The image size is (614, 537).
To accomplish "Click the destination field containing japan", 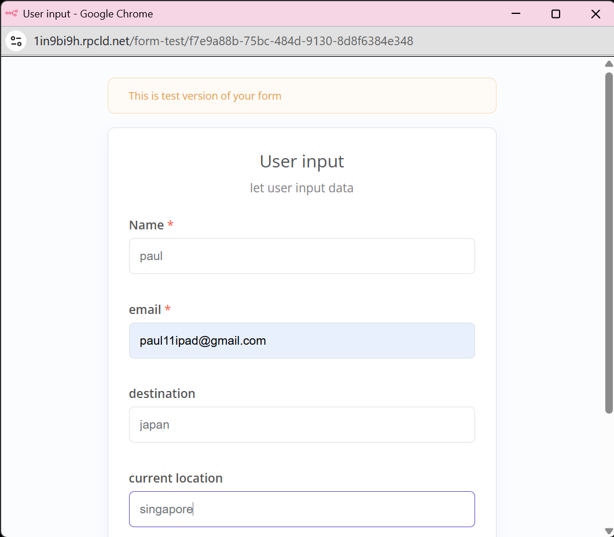I will 302,425.
